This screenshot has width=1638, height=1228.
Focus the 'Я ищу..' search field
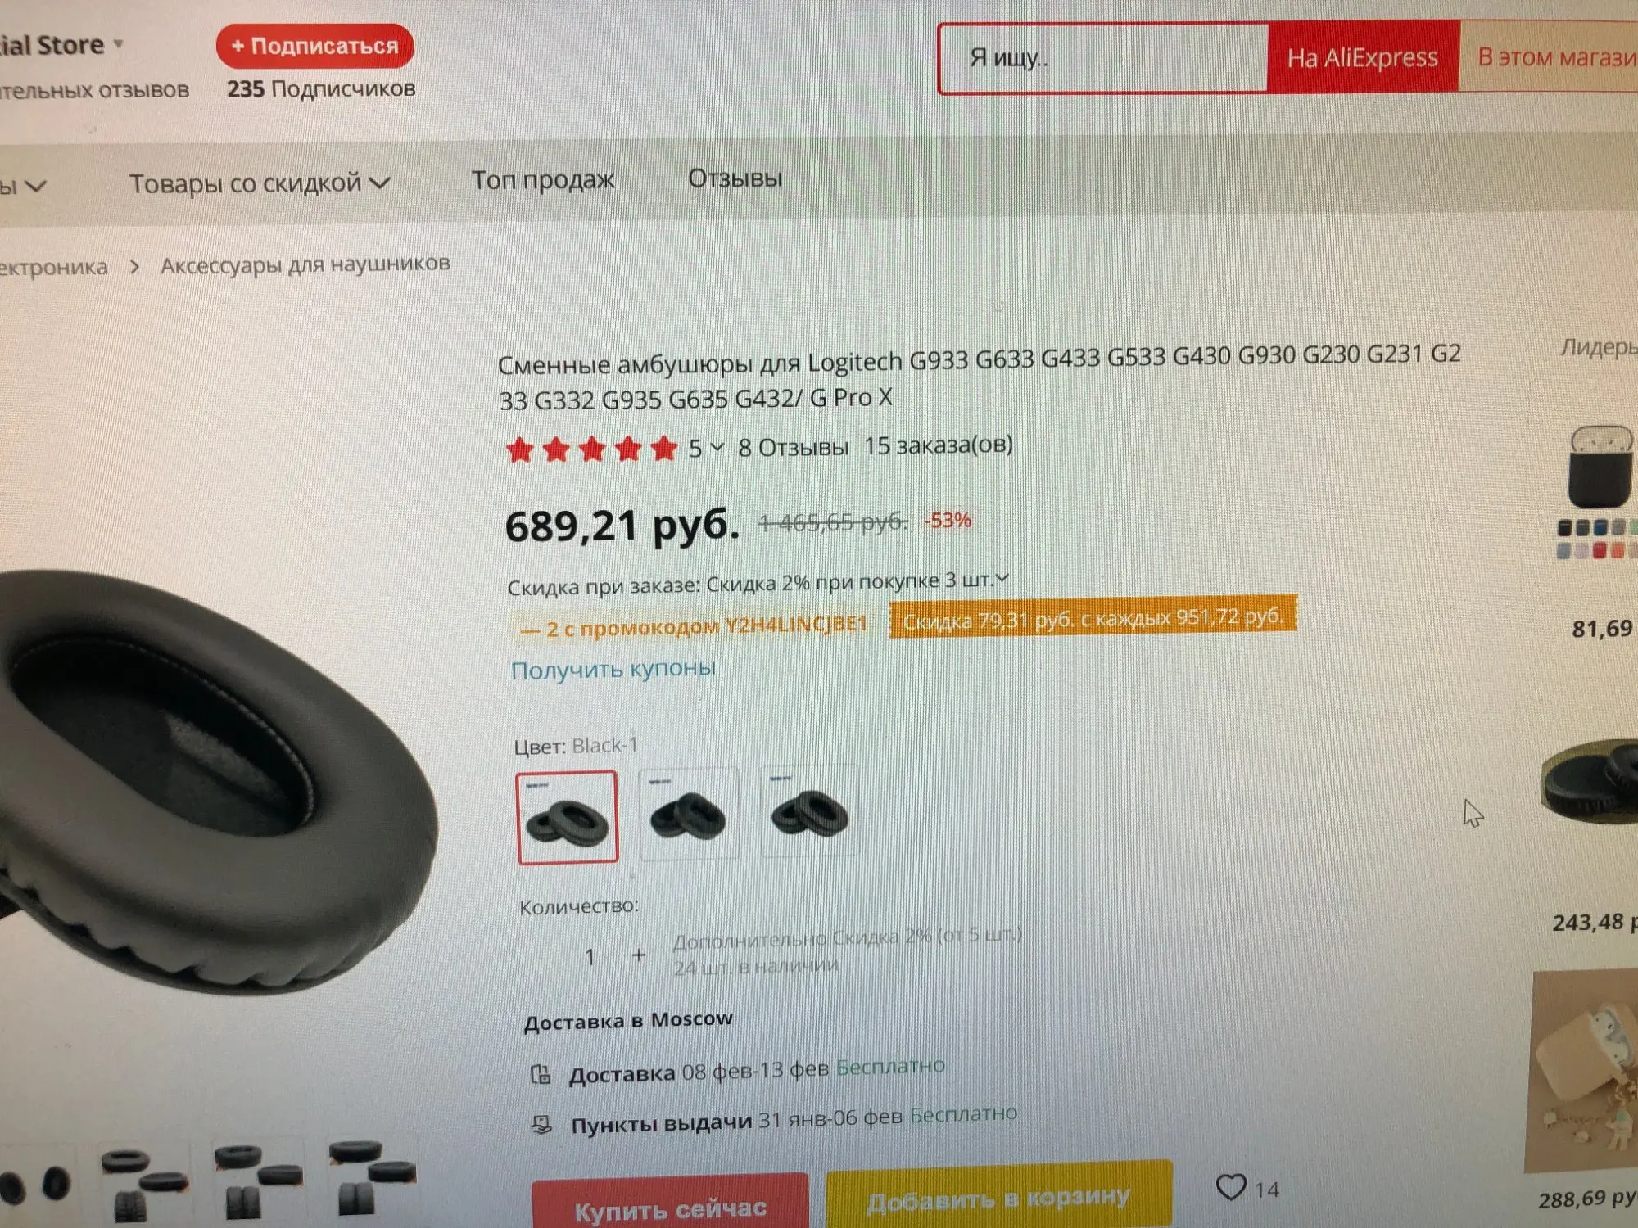[1103, 58]
